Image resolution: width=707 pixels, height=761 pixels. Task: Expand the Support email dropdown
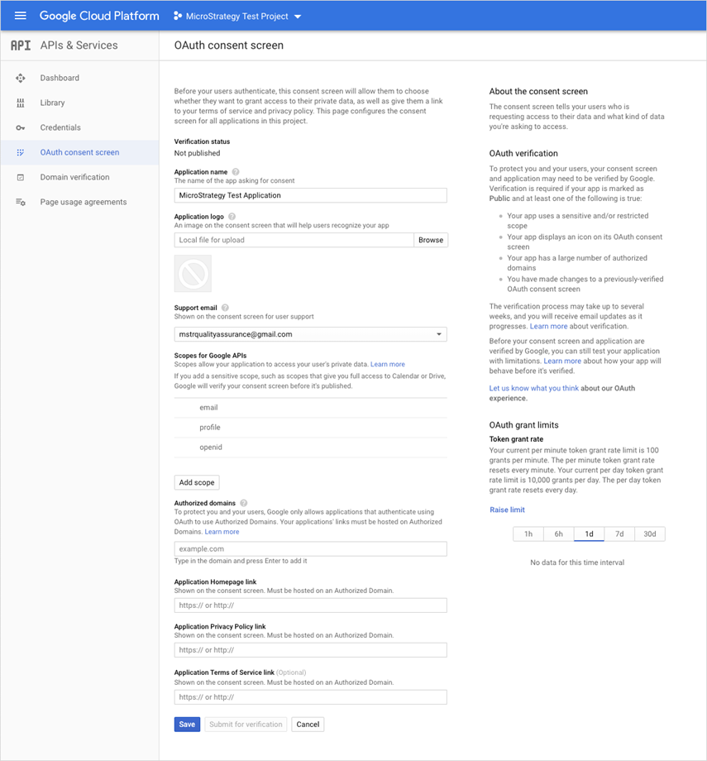pyautogui.click(x=437, y=334)
